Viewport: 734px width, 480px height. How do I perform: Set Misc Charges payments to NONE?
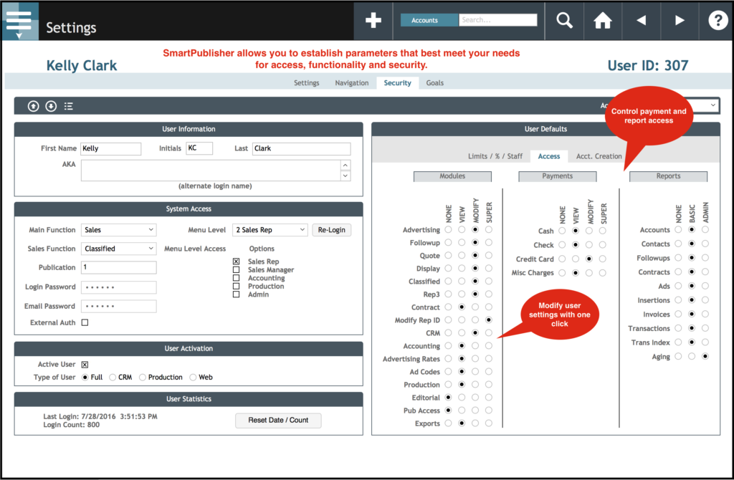pos(562,273)
